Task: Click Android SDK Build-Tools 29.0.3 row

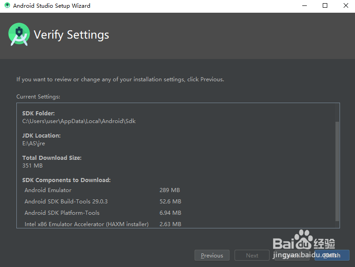Action: tap(103, 202)
